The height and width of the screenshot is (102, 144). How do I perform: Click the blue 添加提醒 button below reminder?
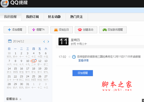click(83, 73)
